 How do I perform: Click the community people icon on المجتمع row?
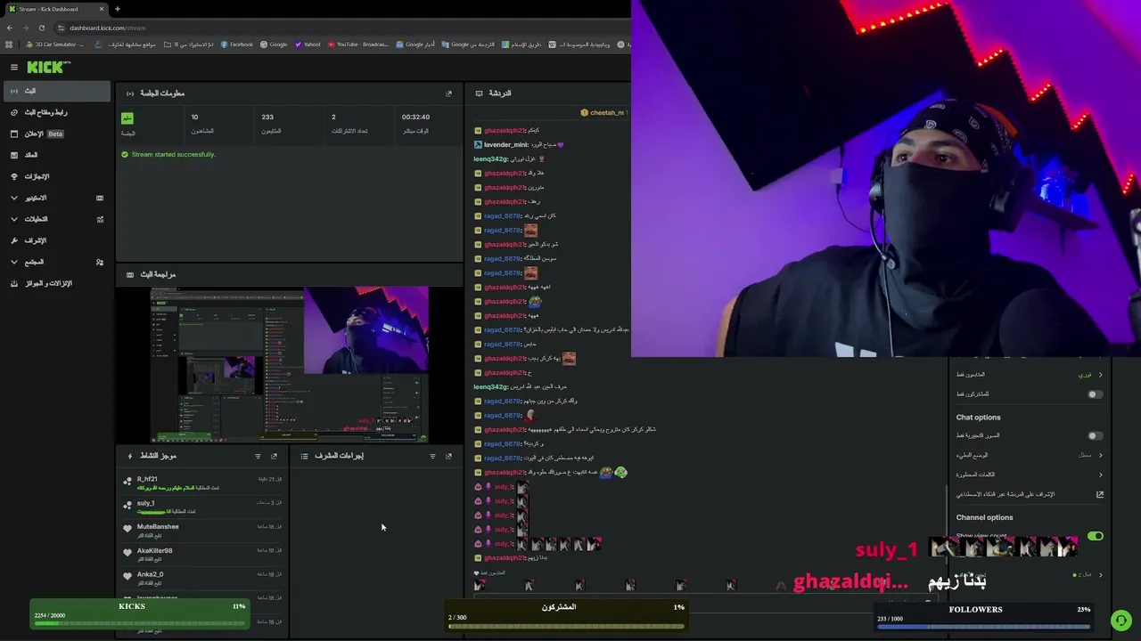(x=100, y=262)
